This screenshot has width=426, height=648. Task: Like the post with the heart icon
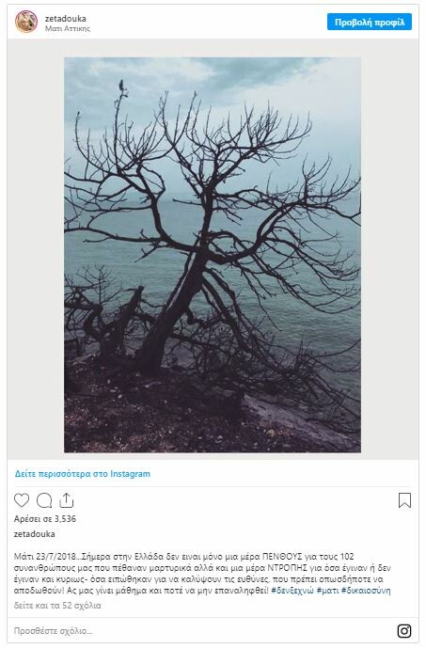pyautogui.click(x=22, y=500)
